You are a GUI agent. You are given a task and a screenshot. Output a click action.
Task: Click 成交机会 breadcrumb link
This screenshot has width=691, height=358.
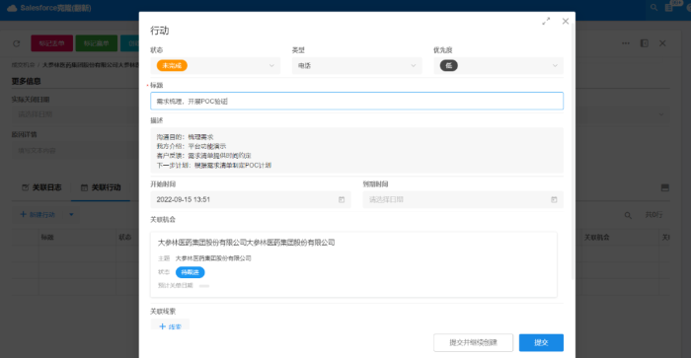pos(23,65)
